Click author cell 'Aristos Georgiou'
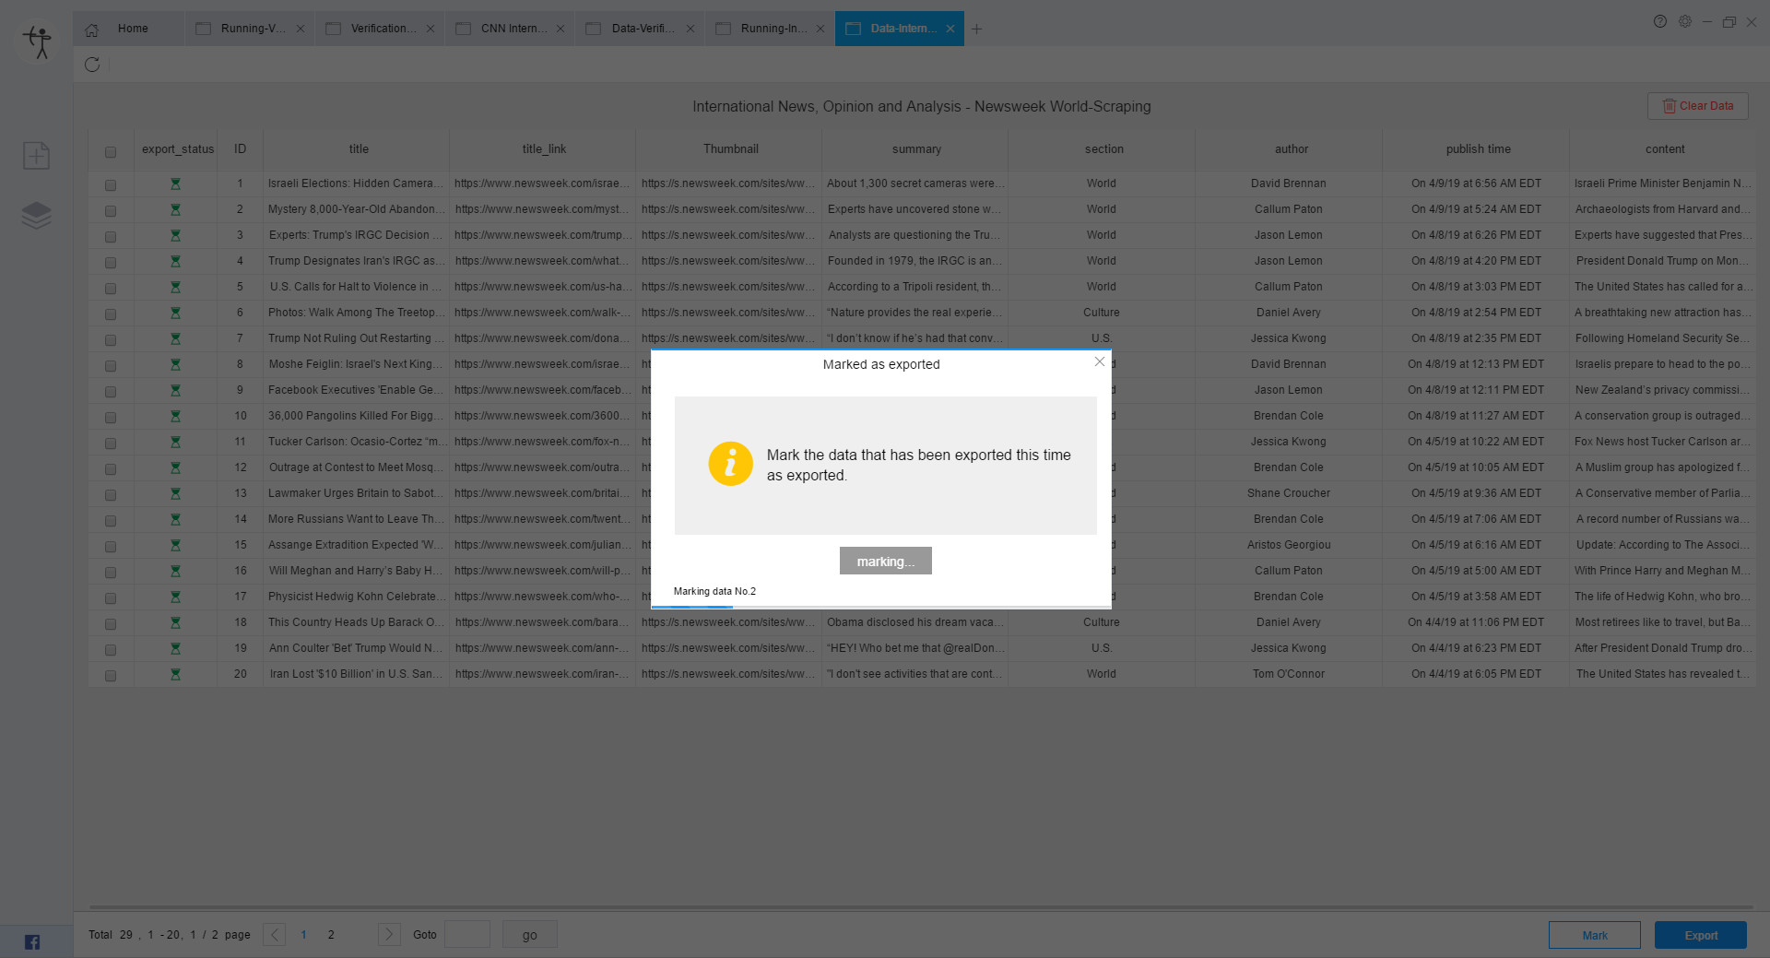 1289,545
